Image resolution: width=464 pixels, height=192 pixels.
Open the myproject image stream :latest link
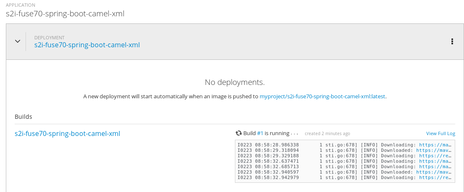(322, 97)
